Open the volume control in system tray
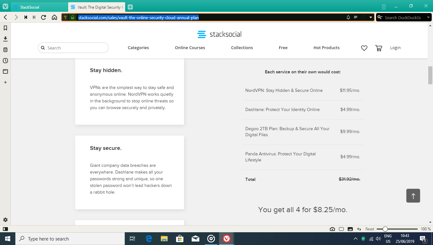 [378, 239]
